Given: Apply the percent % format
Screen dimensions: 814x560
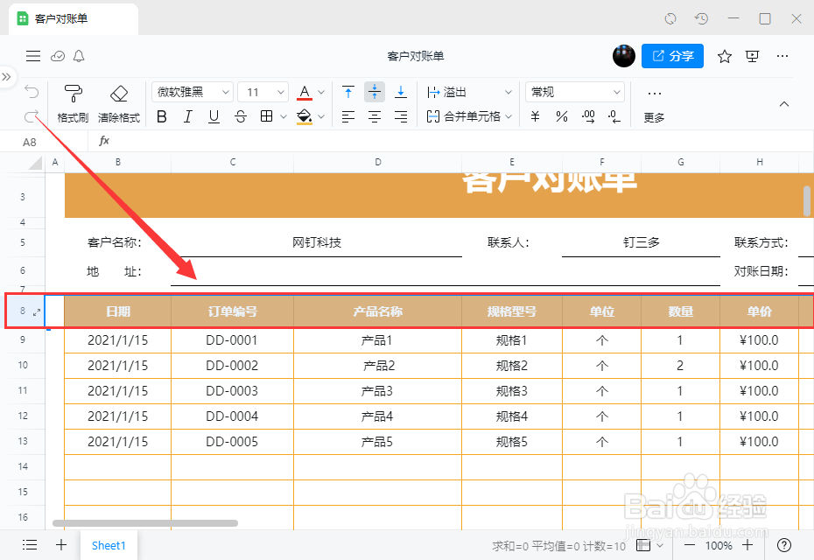Looking at the screenshot, I should [x=561, y=115].
